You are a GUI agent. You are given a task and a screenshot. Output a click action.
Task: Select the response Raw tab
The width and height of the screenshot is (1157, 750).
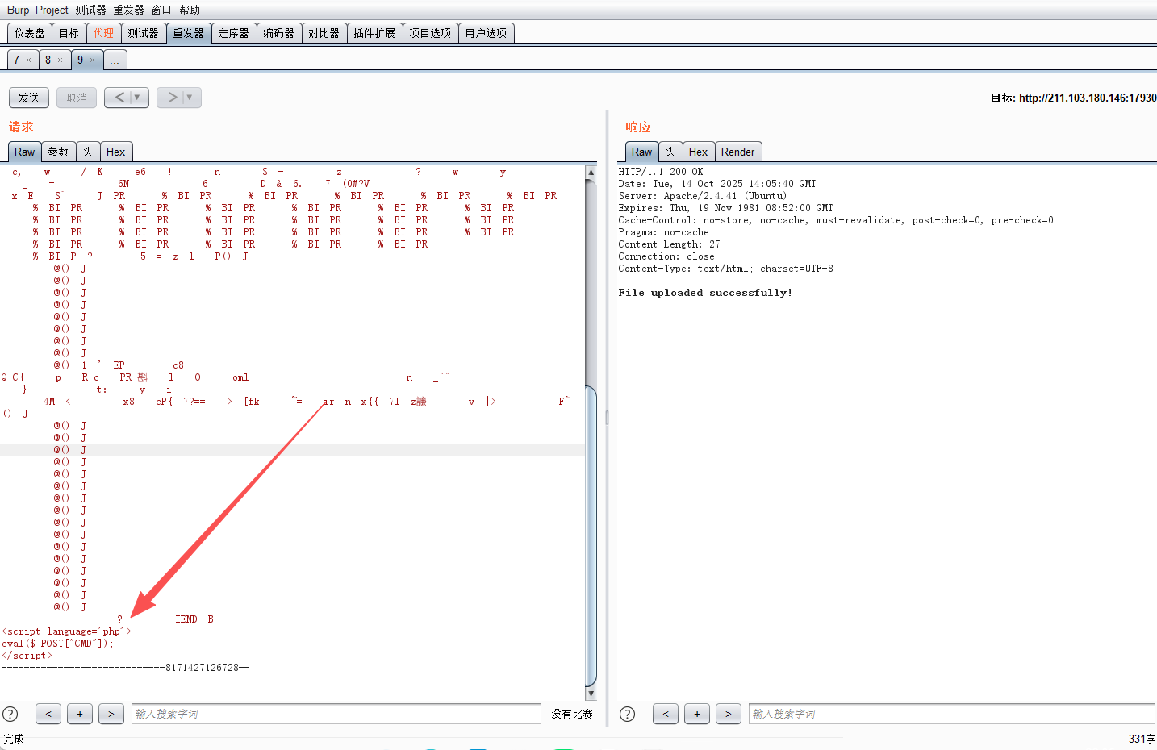[642, 152]
